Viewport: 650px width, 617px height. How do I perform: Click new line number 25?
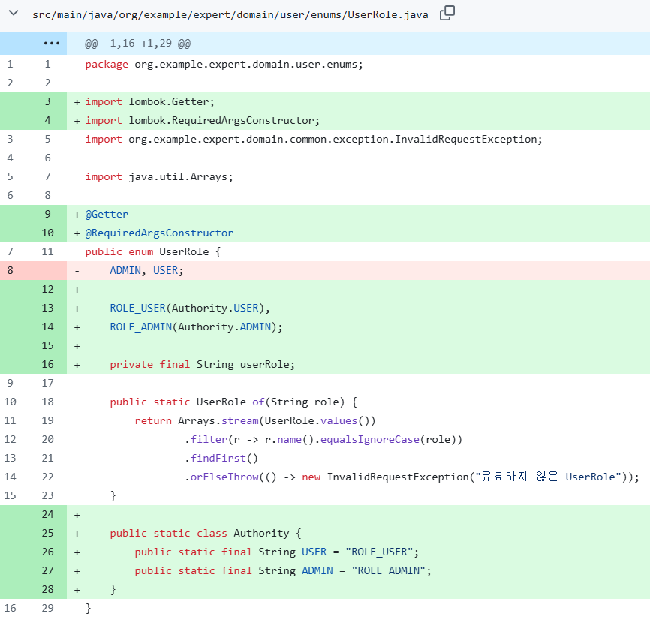coord(48,533)
